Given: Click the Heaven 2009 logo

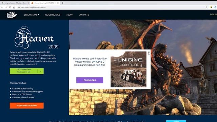Looking at the screenshot, I should (36, 38).
